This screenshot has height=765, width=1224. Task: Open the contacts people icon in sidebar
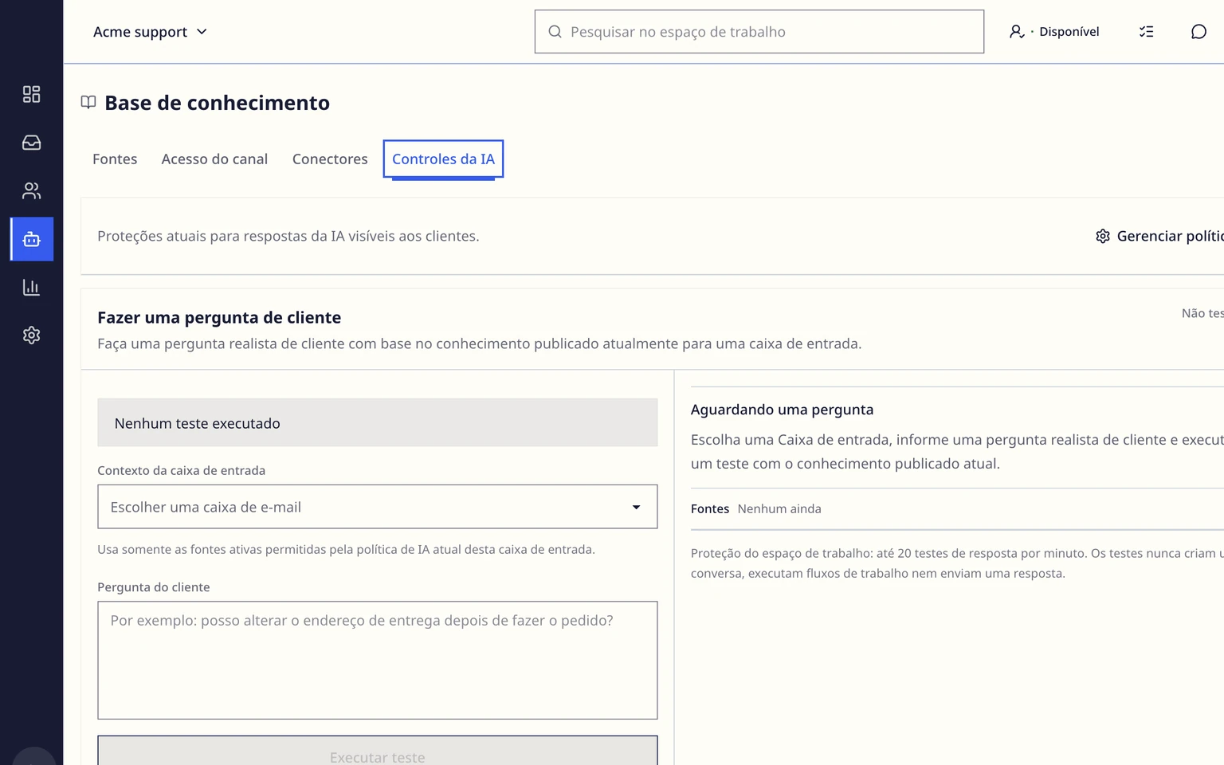pos(31,191)
